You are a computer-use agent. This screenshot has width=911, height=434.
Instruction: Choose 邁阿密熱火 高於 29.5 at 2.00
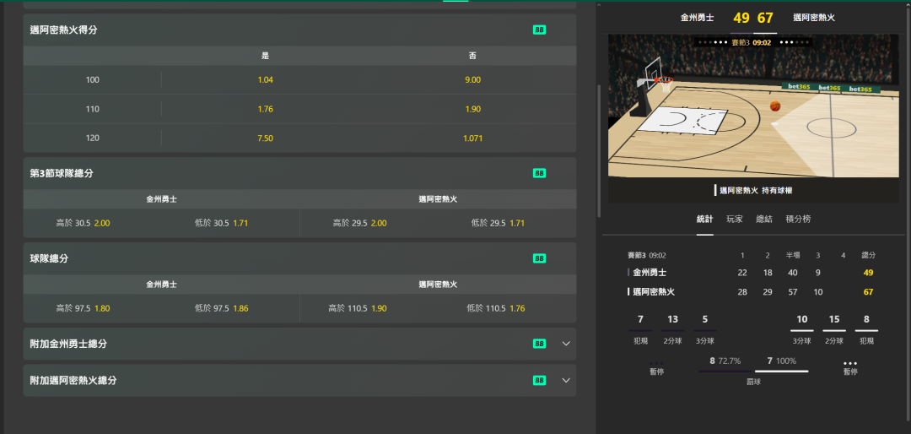tap(359, 223)
